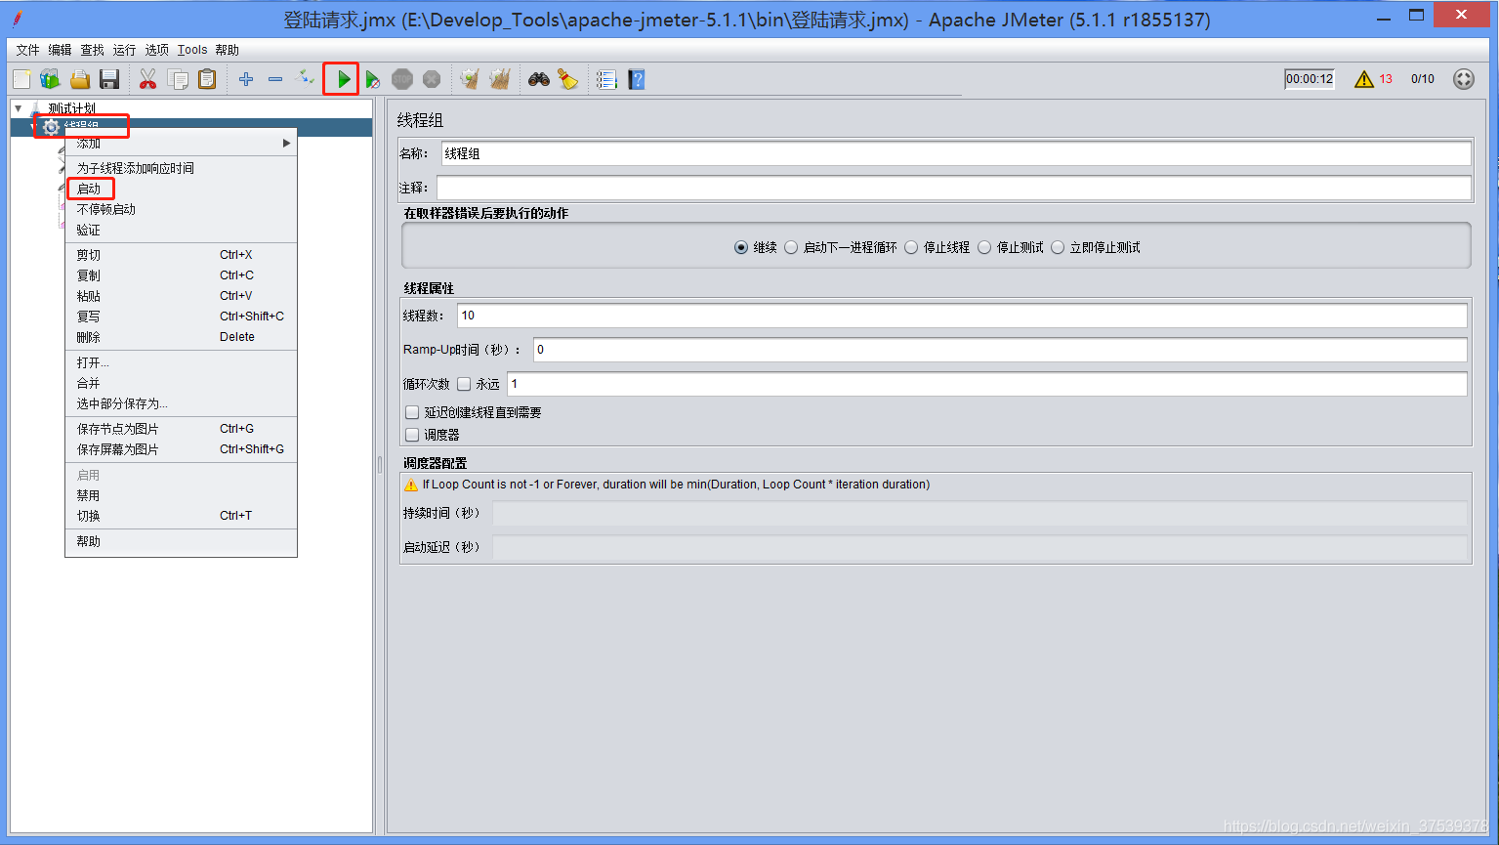Open the Tools menu
The width and height of the screenshot is (1499, 845).
point(192,50)
